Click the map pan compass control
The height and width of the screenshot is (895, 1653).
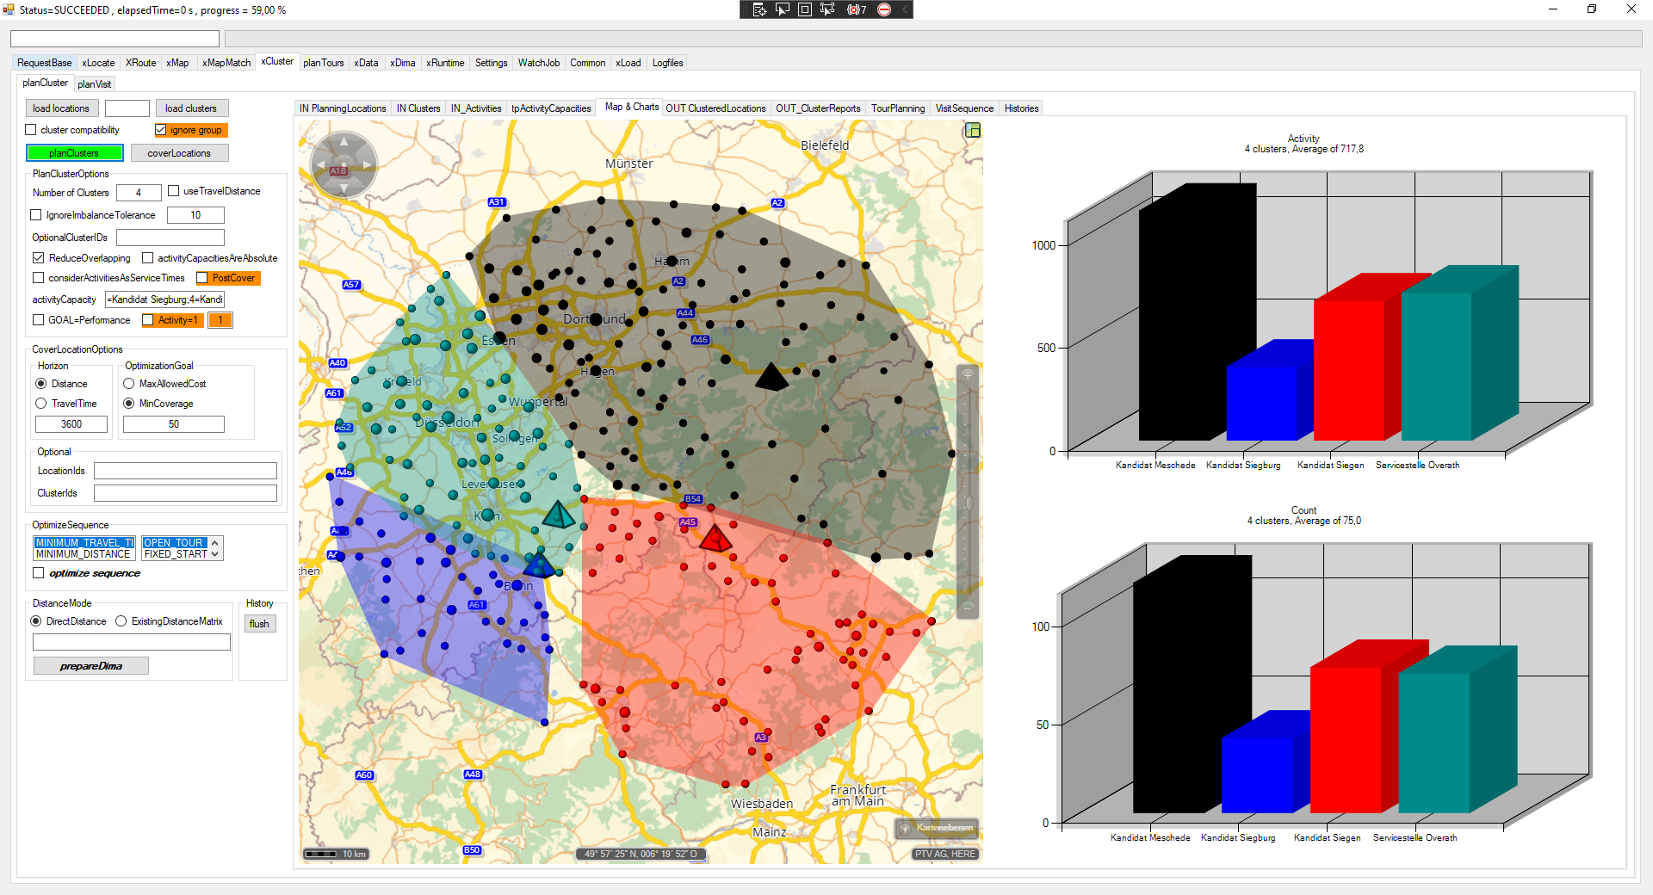(x=344, y=164)
